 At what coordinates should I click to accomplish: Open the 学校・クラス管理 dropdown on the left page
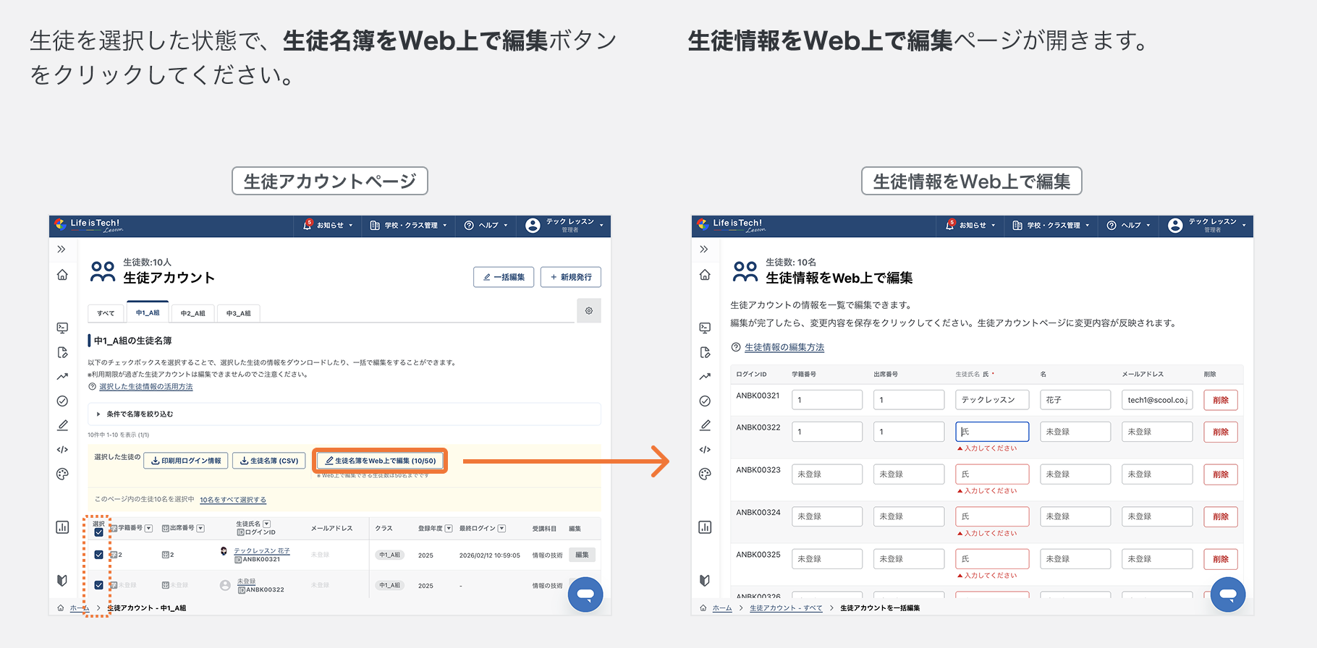409,226
